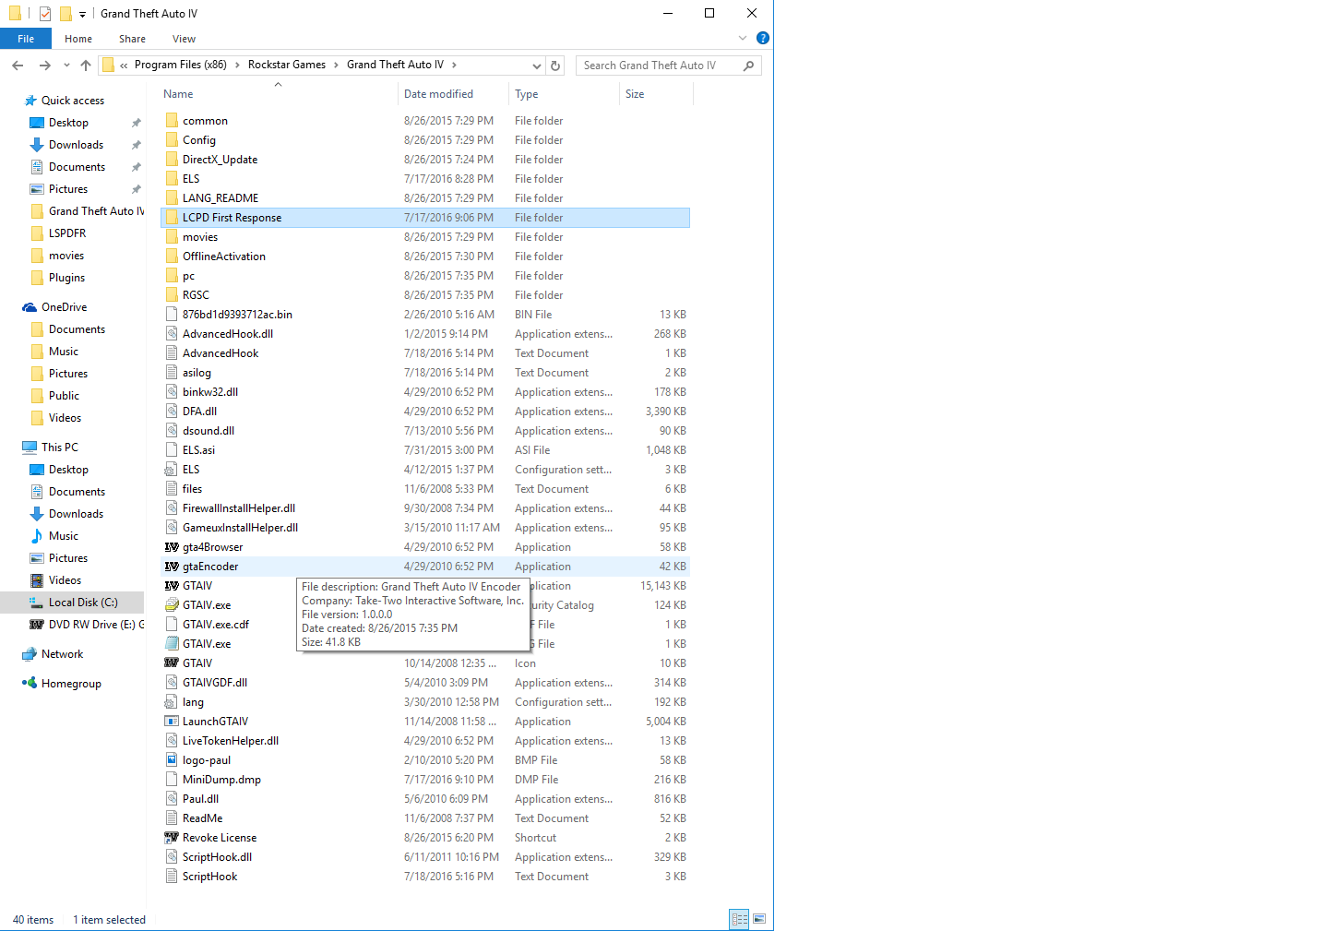Select the binkw32.dll file

click(425, 392)
